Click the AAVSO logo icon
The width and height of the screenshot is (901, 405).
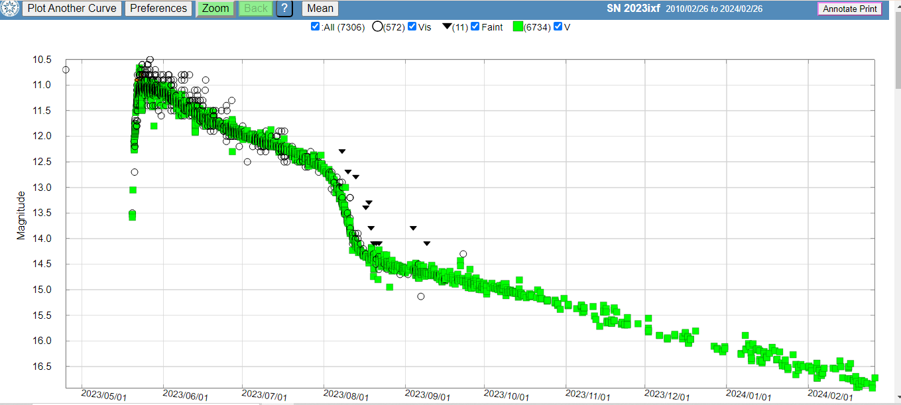pyautogui.click(x=11, y=9)
